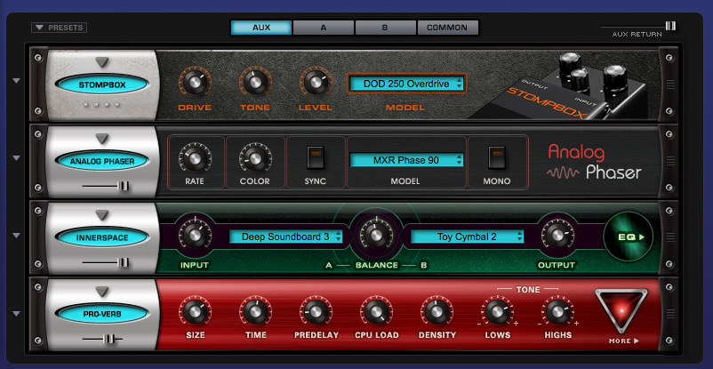Click the Pro-Verb DENSITY knob
This screenshot has width=713, height=369.
pos(437,312)
